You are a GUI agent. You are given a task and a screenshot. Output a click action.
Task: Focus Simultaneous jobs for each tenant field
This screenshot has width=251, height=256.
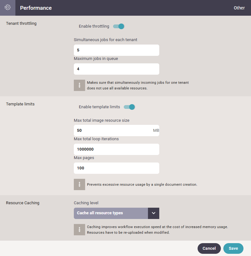click(117, 50)
